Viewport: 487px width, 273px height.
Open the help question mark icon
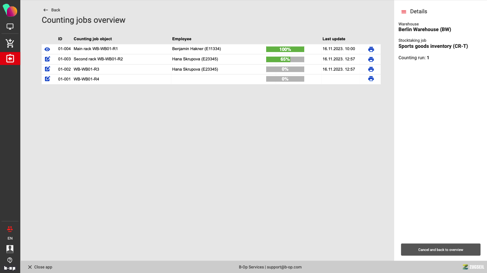[x=10, y=260]
